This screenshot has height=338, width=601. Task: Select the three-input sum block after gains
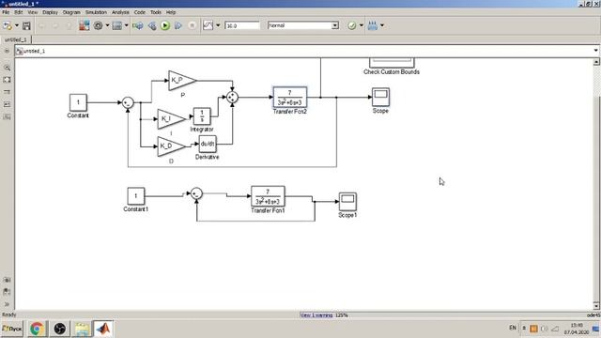pos(232,98)
